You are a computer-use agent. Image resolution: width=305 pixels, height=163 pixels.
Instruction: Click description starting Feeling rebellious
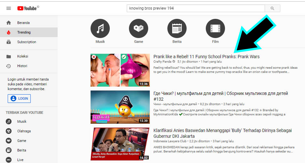(x=225, y=70)
